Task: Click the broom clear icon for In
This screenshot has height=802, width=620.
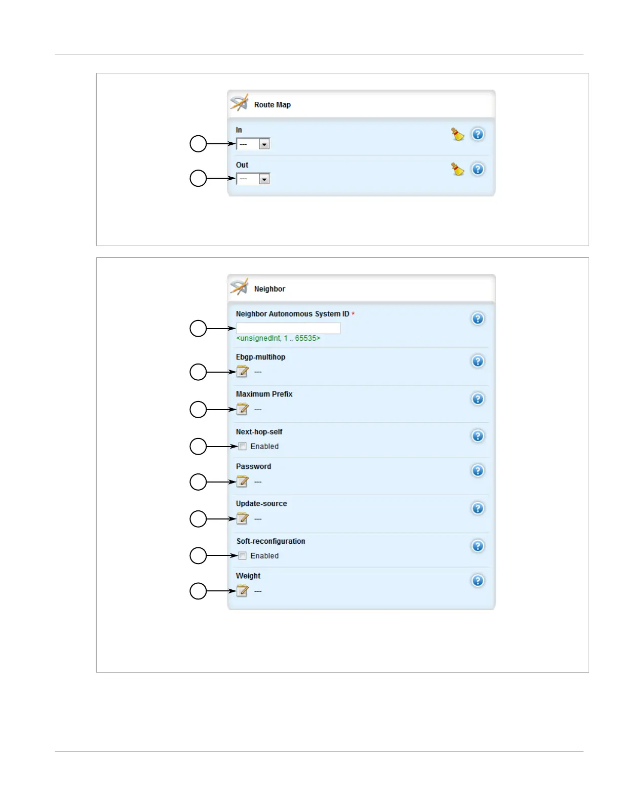Action: tap(457, 135)
